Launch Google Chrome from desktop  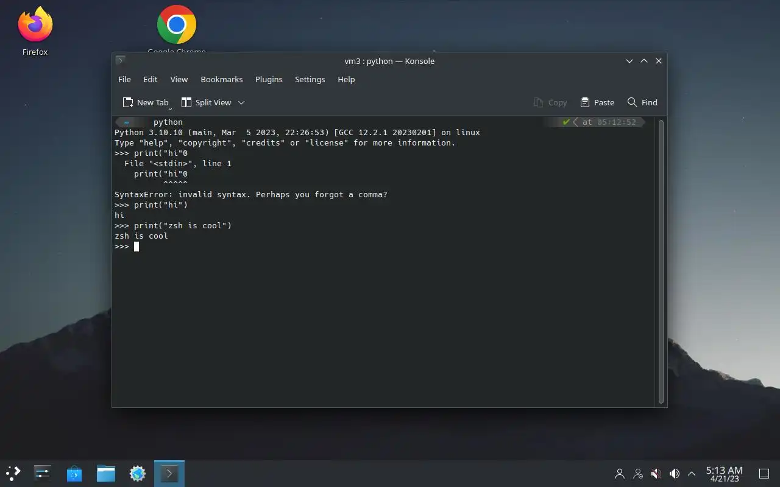coord(177,29)
